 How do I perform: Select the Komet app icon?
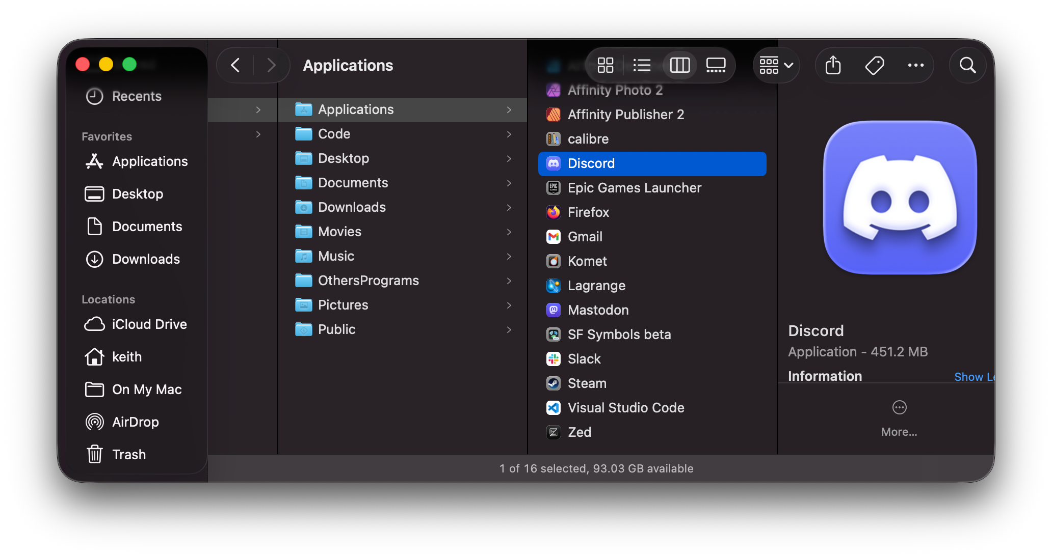coord(554,261)
